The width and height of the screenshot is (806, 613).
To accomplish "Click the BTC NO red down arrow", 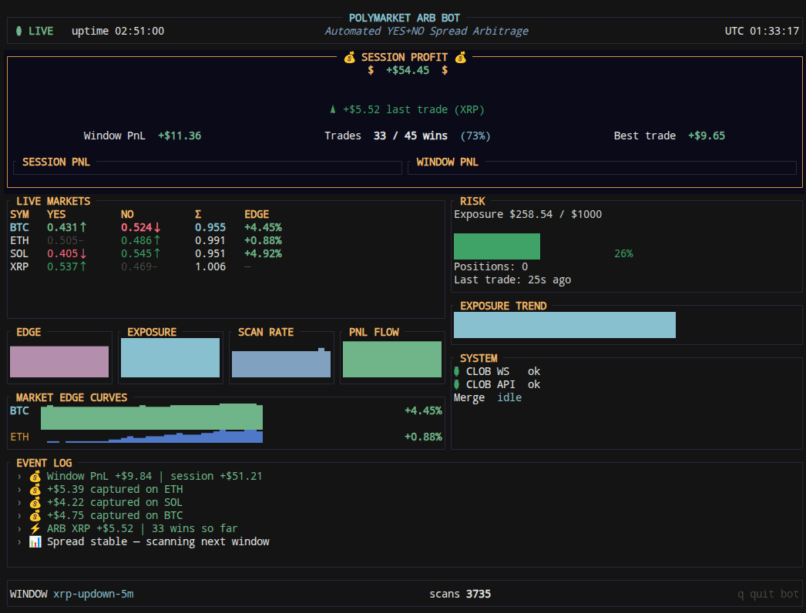I will [x=157, y=227].
